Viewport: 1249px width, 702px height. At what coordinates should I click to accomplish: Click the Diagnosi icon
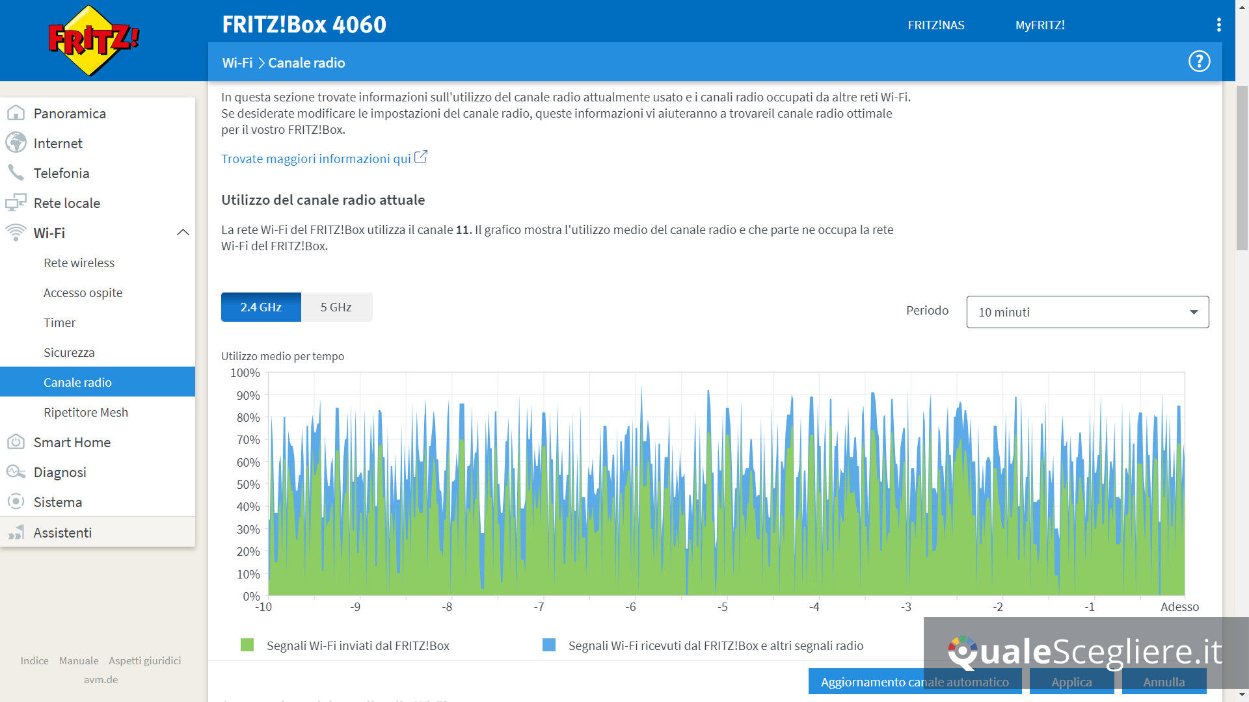pos(16,472)
